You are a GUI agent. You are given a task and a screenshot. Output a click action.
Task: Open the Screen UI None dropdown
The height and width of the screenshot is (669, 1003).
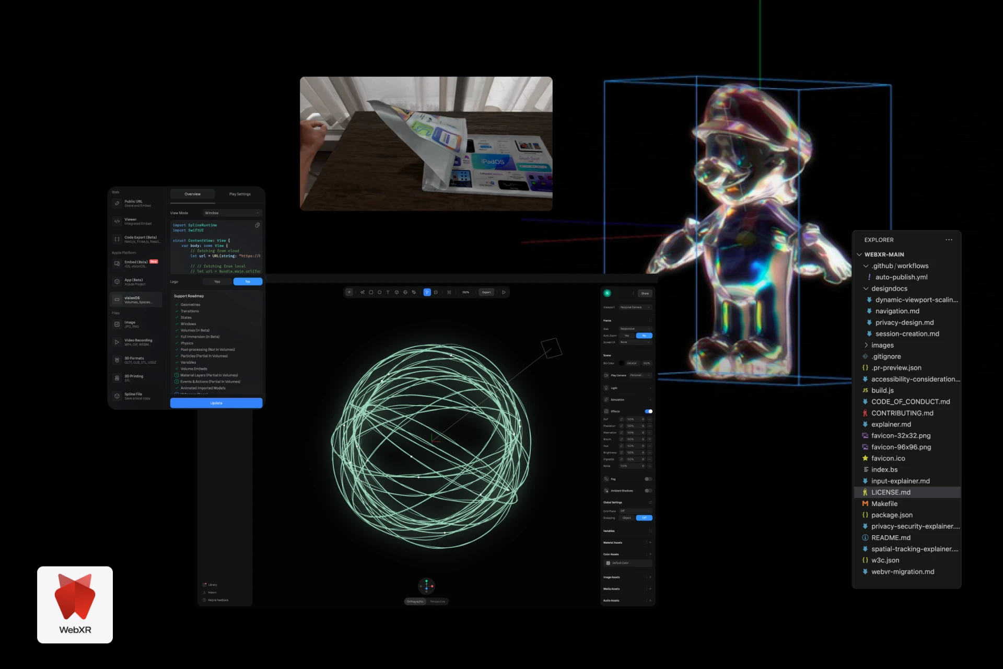[635, 342]
